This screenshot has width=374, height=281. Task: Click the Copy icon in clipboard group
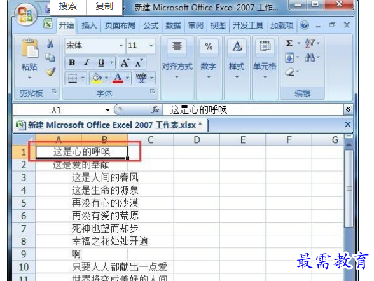click(x=50, y=57)
